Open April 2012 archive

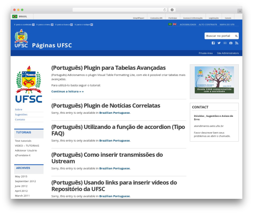coord(21,191)
